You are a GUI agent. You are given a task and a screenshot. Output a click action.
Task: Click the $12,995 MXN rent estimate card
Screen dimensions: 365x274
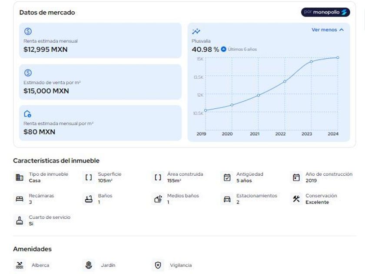[100, 40]
